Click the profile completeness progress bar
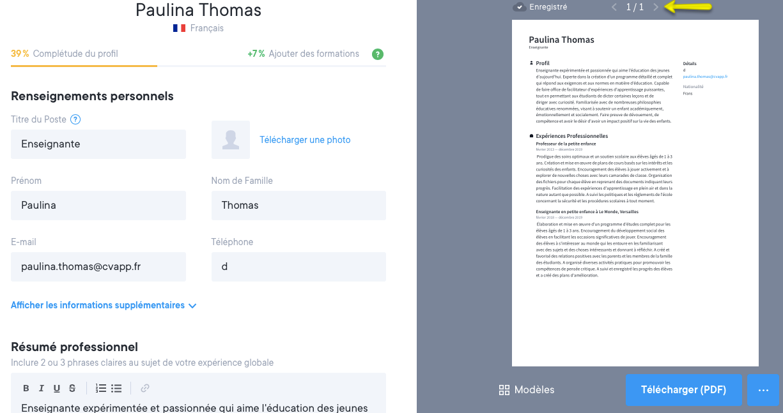This screenshot has width=783, height=413. pos(198,66)
